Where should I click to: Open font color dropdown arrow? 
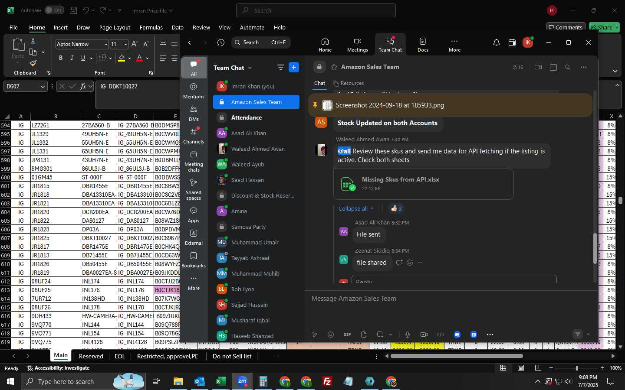pyautogui.click(x=148, y=58)
